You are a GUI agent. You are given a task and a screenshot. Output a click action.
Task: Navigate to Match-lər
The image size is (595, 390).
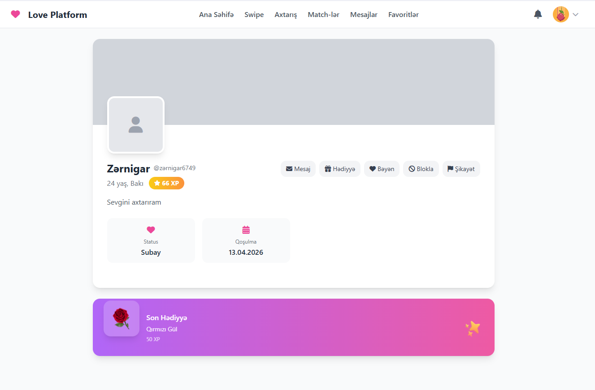click(323, 15)
